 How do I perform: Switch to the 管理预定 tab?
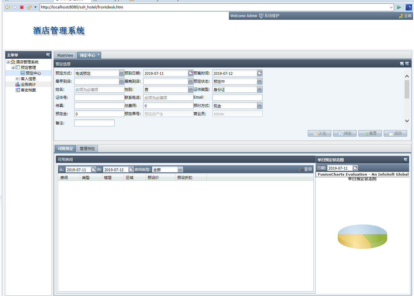pos(87,149)
